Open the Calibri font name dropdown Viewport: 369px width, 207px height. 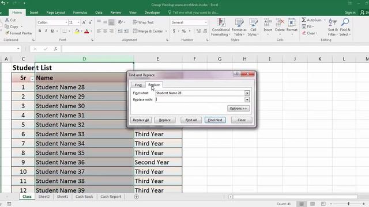pos(66,22)
